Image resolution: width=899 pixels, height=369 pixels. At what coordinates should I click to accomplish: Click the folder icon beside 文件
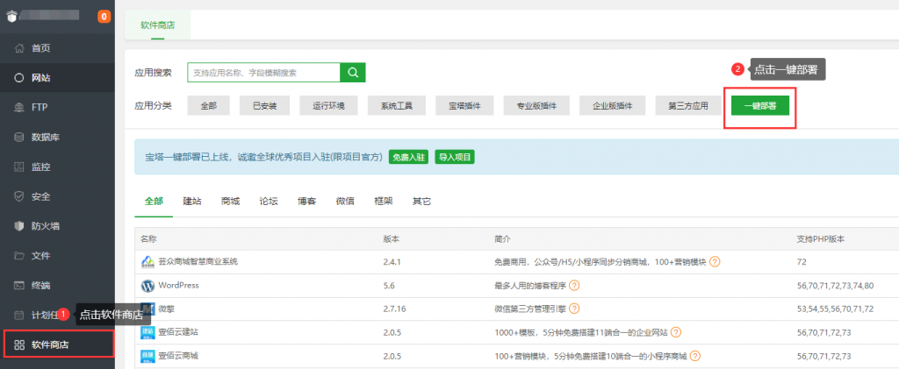19,256
